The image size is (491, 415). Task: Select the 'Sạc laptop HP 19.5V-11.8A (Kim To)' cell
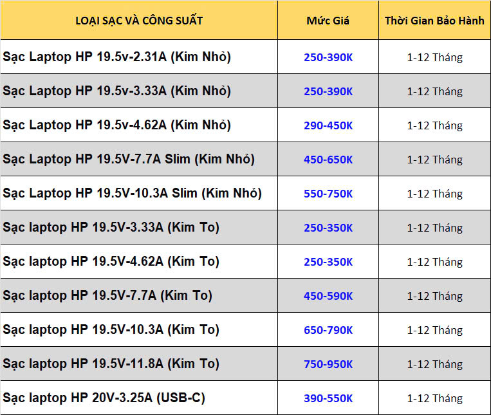click(139, 364)
